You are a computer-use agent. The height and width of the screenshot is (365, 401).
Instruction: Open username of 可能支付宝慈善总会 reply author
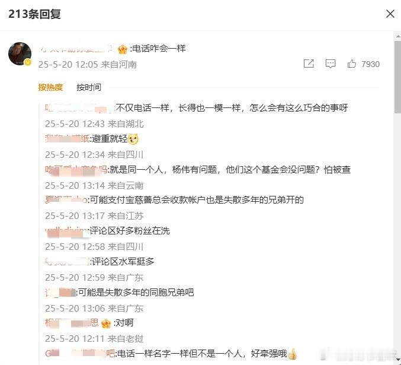click(x=66, y=199)
